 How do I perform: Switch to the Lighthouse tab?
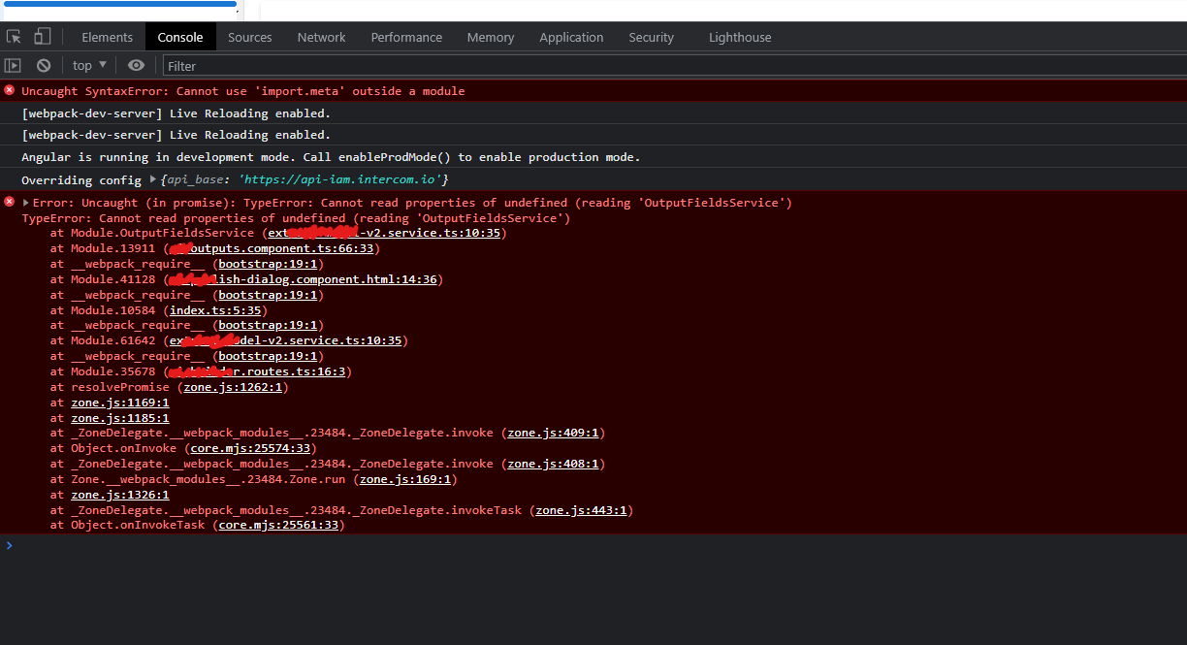click(740, 37)
